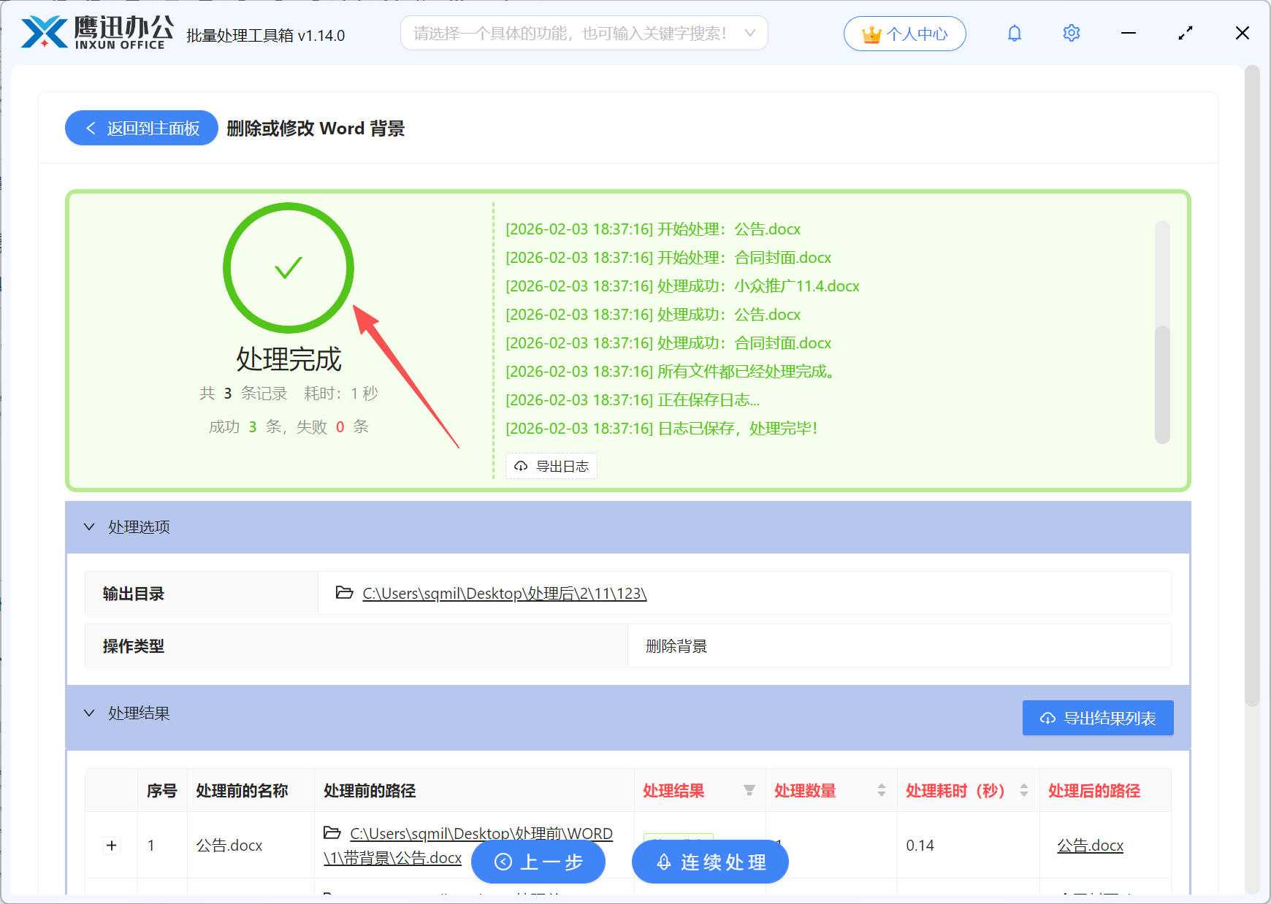Viewport: 1271px width, 904px height.
Task: Click the crown icon in 个人中心
Action: click(x=870, y=33)
